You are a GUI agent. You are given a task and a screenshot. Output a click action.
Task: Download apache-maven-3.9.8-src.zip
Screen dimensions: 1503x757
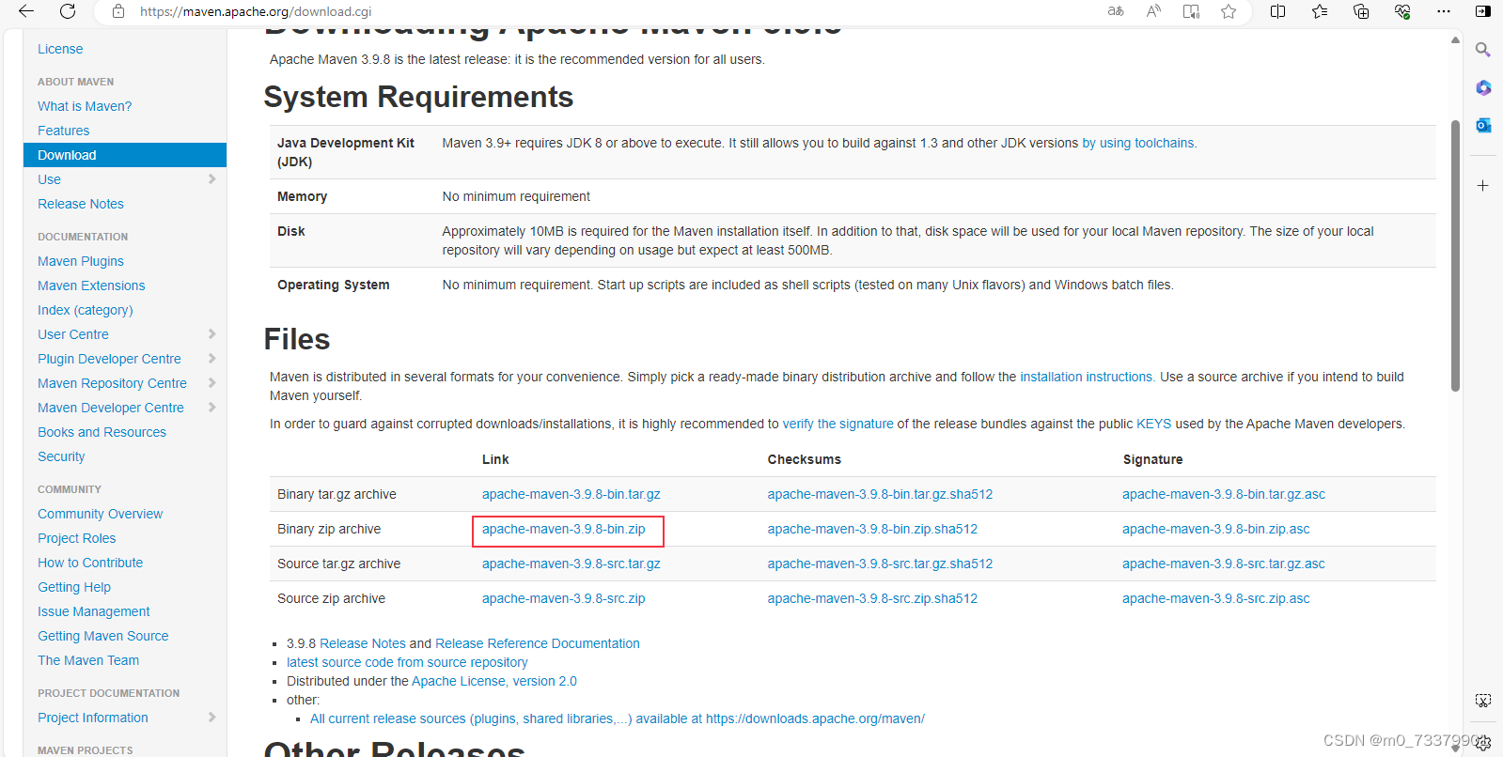pyautogui.click(x=564, y=598)
